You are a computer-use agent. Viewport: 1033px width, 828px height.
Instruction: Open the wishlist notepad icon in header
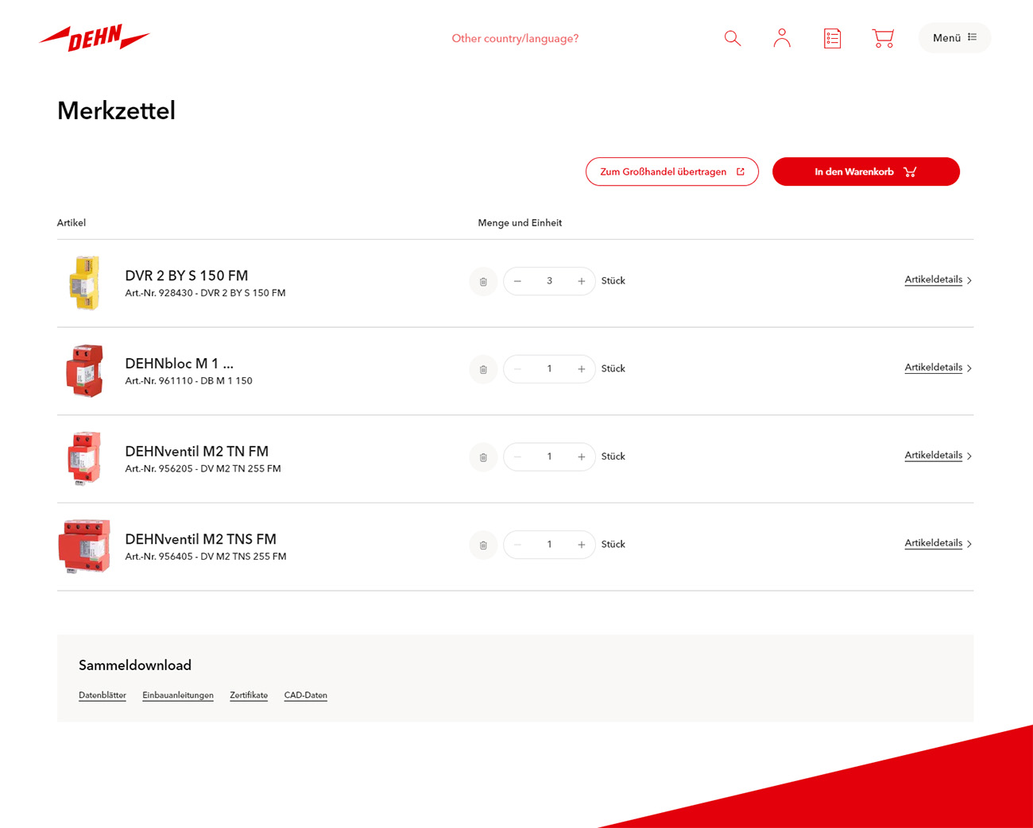pos(832,38)
